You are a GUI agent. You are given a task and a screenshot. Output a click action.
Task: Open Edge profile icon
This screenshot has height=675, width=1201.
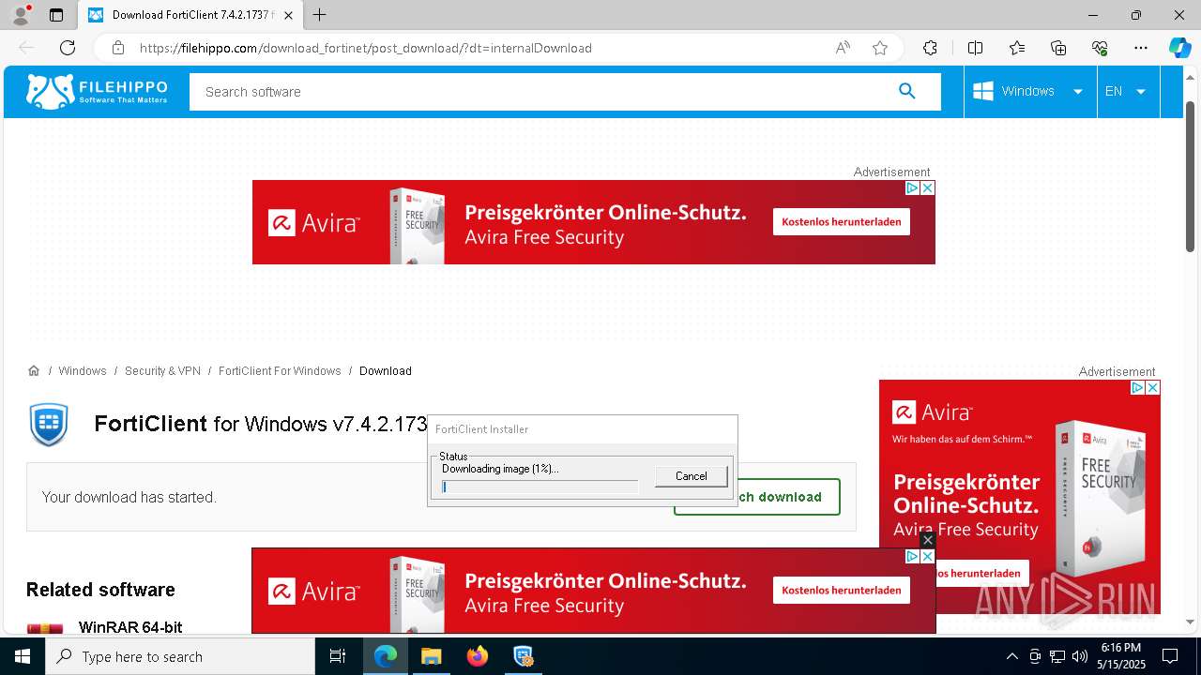[x=20, y=15]
